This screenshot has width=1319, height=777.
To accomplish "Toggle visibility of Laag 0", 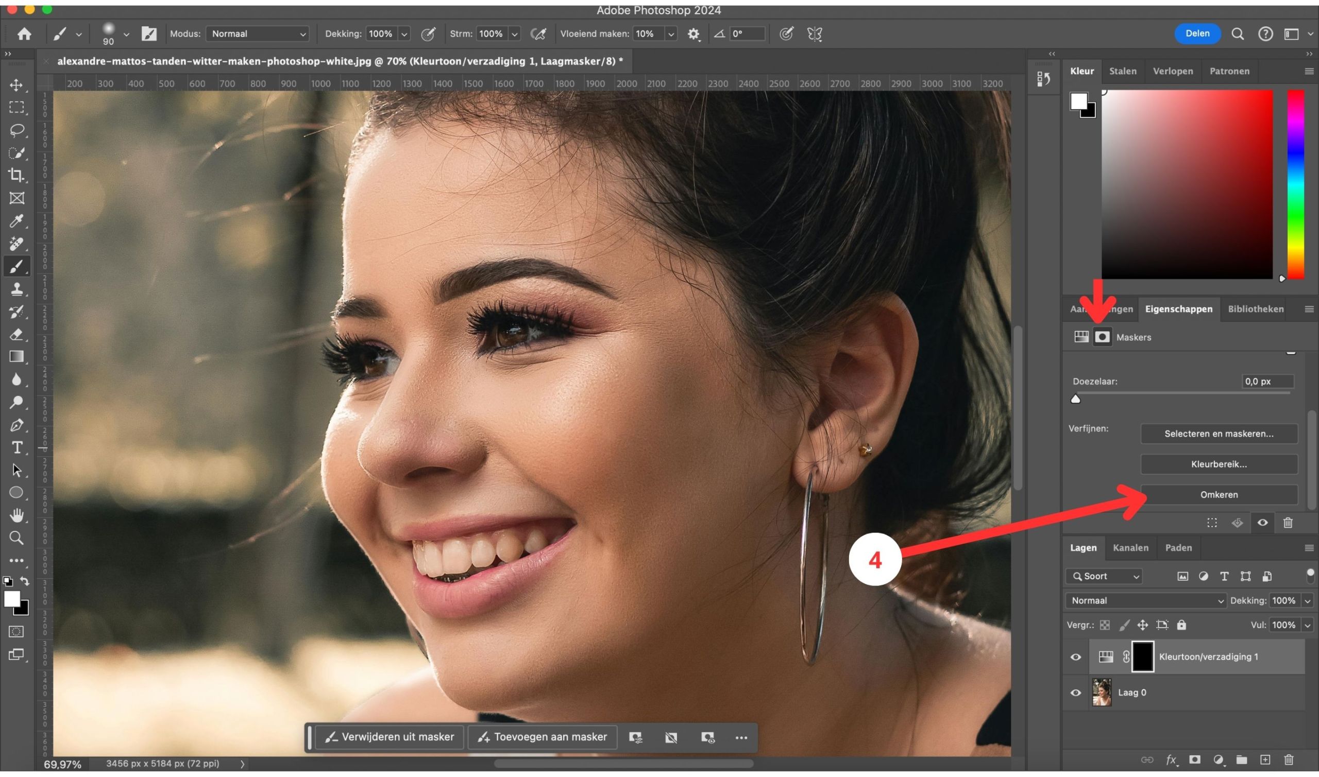I will point(1075,693).
